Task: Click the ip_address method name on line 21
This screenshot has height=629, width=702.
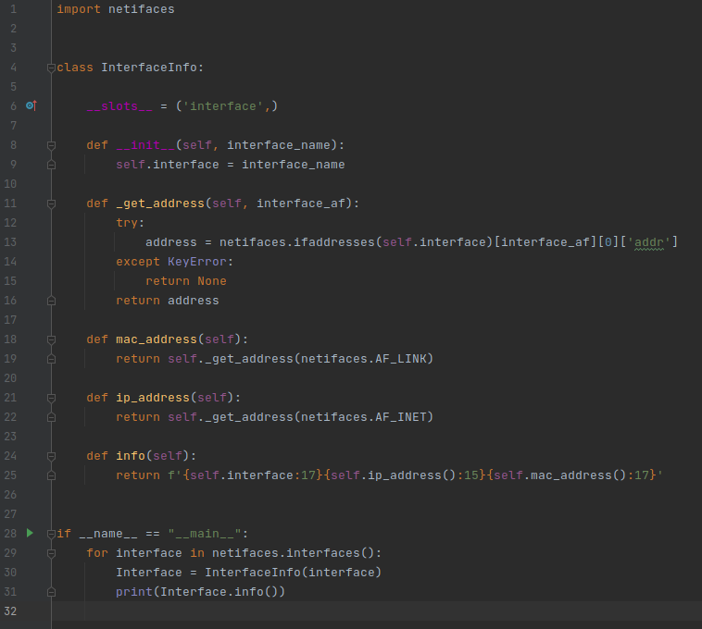Action: [x=153, y=398]
